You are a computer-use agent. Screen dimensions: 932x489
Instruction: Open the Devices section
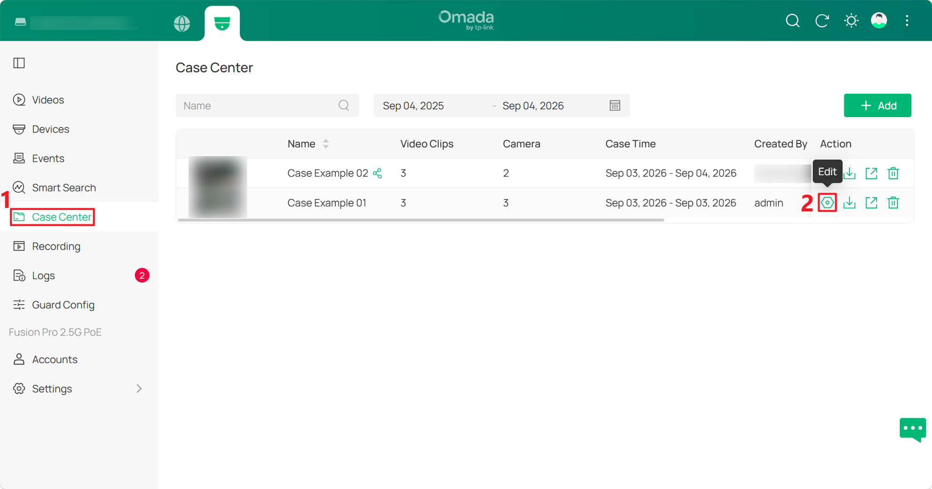coord(51,129)
